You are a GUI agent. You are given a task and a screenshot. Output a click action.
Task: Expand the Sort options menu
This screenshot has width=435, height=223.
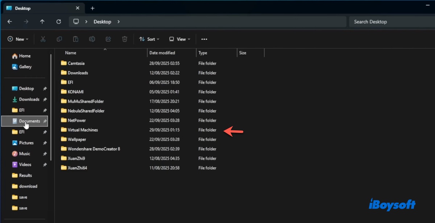[x=149, y=39]
